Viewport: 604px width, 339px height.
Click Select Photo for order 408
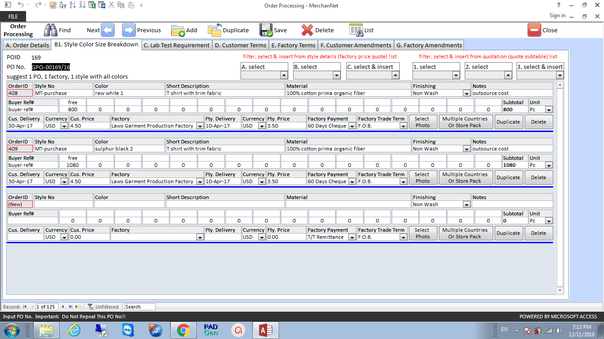[x=423, y=122]
